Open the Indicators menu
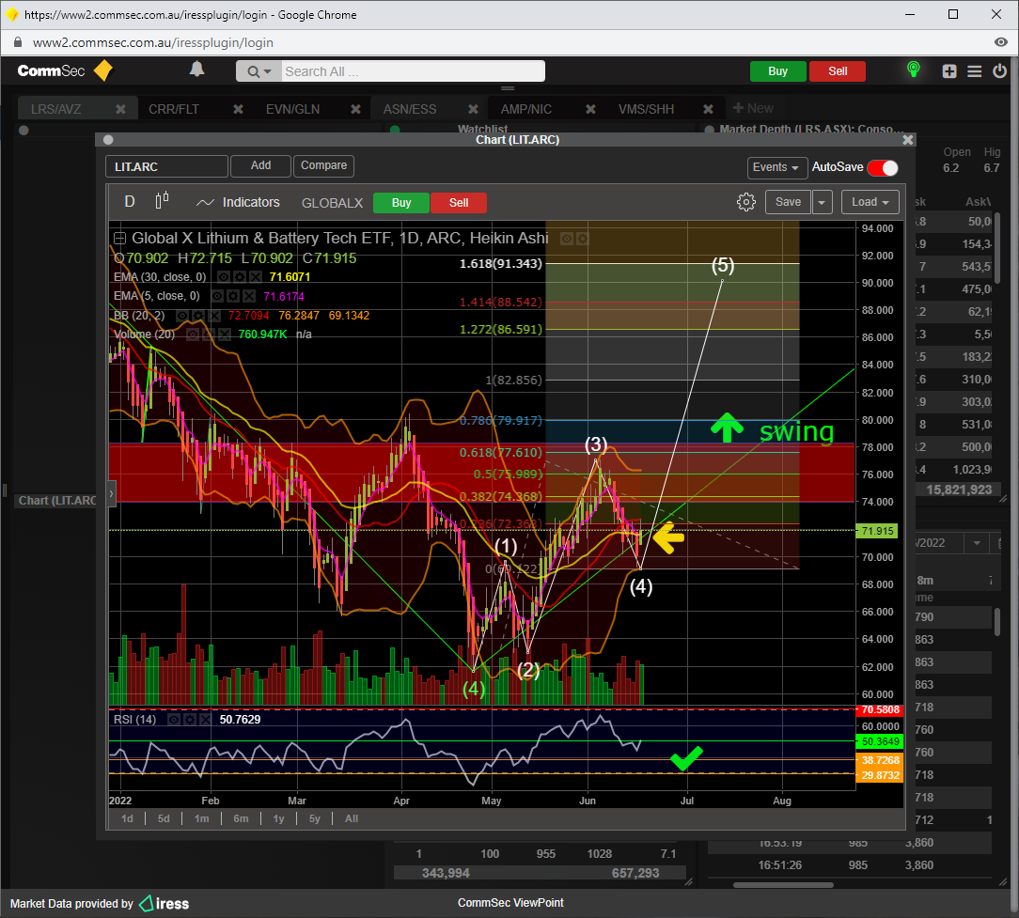Viewport: 1019px width, 918px height. [x=238, y=203]
